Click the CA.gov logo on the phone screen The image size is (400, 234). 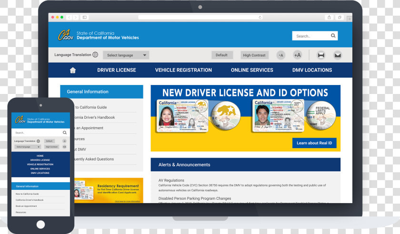tap(20, 120)
